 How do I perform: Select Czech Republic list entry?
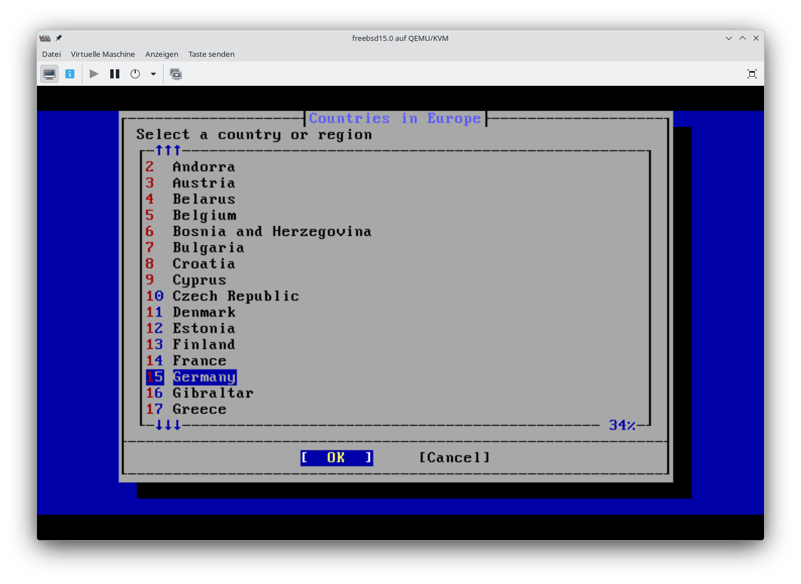(x=235, y=296)
